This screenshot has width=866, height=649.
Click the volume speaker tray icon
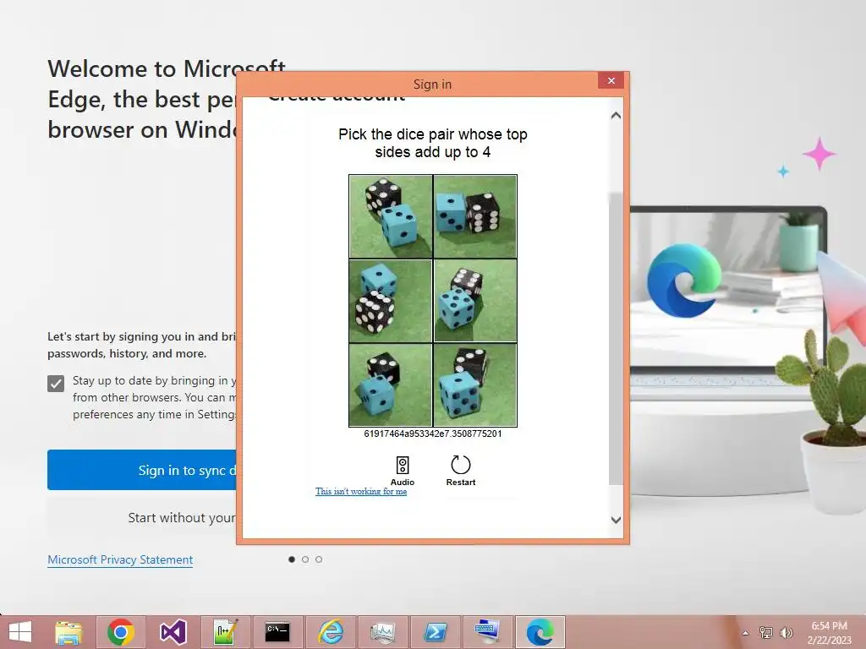tap(787, 632)
